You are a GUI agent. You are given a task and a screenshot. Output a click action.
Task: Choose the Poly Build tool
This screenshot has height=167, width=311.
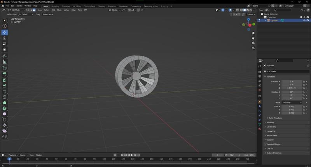[4, 103]
